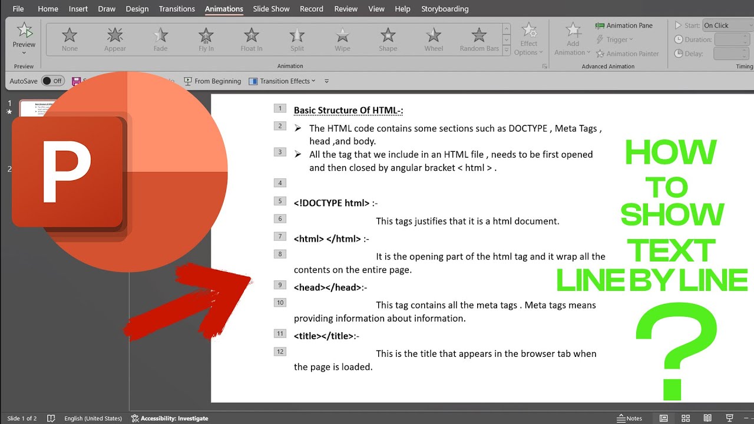Click animation order tag 12
This screenshot has height=424, width=754.
coord(280,352)
